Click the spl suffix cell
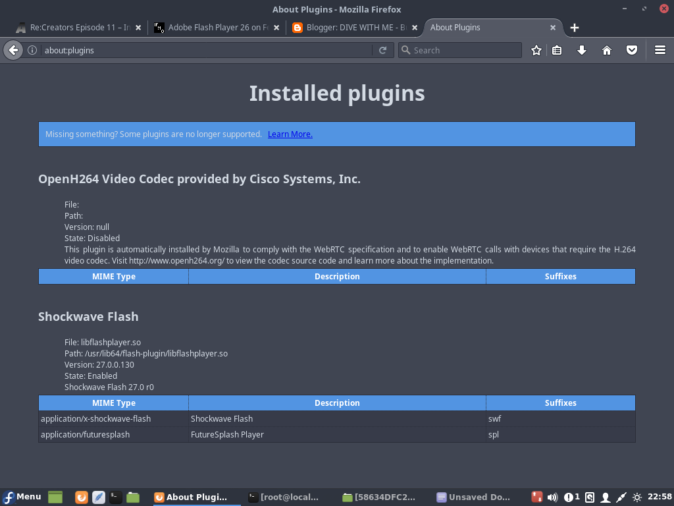The width and height of the screenshot is (674, 506). point(561,435)
